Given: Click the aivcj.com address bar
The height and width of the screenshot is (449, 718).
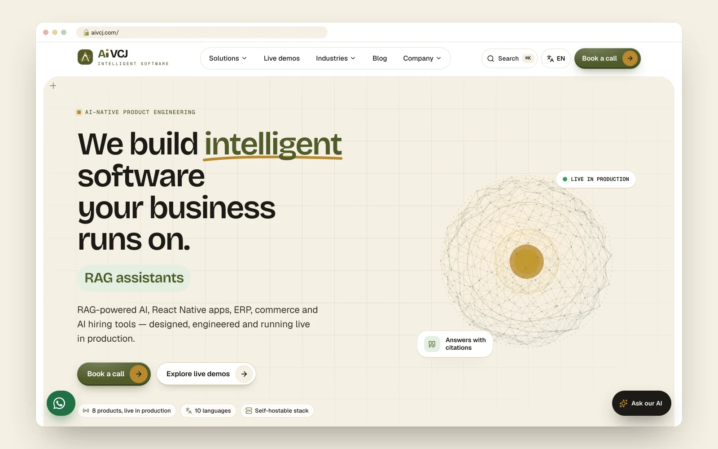Looking at the screenshot, I should coord(202,32).
